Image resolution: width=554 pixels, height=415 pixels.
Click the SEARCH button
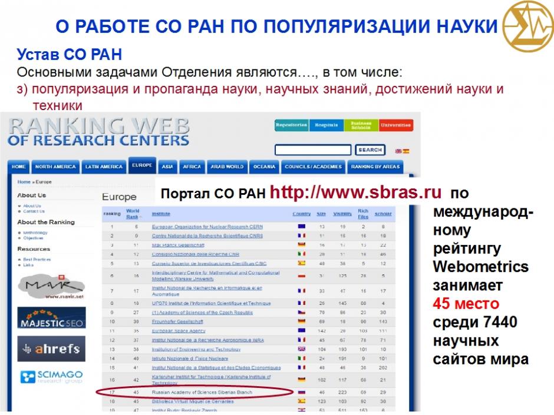coord(370,150)
